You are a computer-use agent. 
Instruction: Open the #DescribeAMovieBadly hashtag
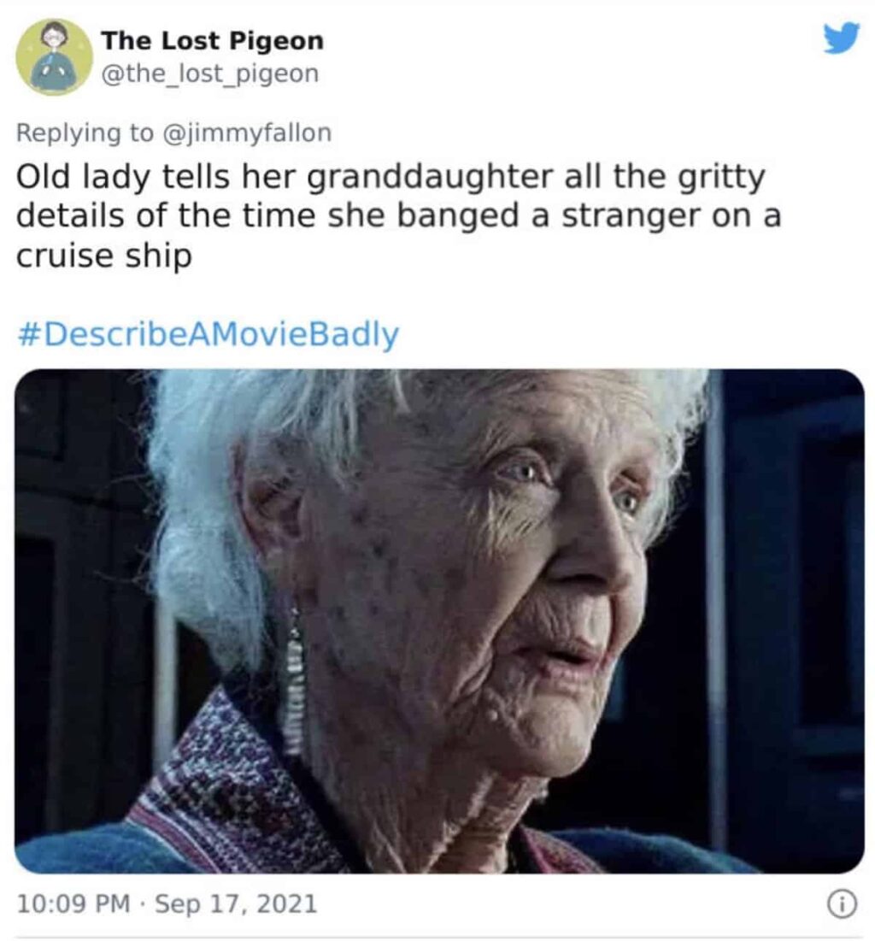coord(208,333)
